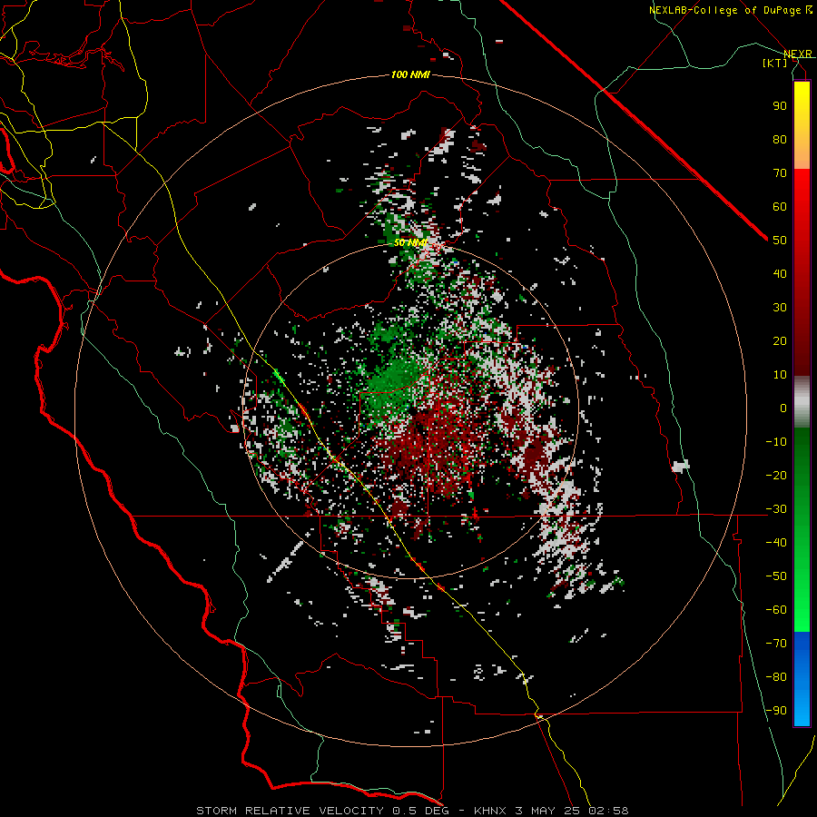The width and height of the screenshot is (817, 817).
Task: Click the 3 MAY 25 date text
Action: pyautogui.click(x=547, y=811)
